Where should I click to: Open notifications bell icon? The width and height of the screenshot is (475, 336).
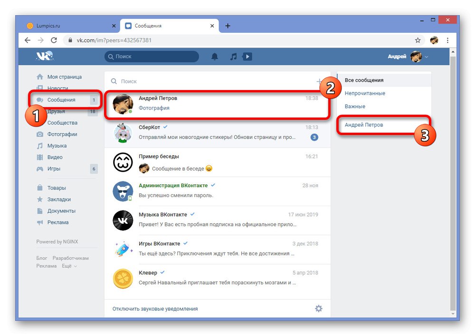[x=215, y=56]
